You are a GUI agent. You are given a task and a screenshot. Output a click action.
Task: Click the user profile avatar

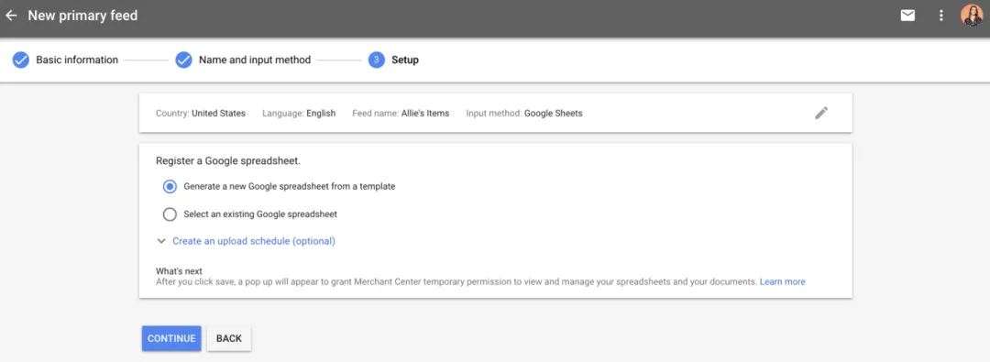[x=972, y=16]
